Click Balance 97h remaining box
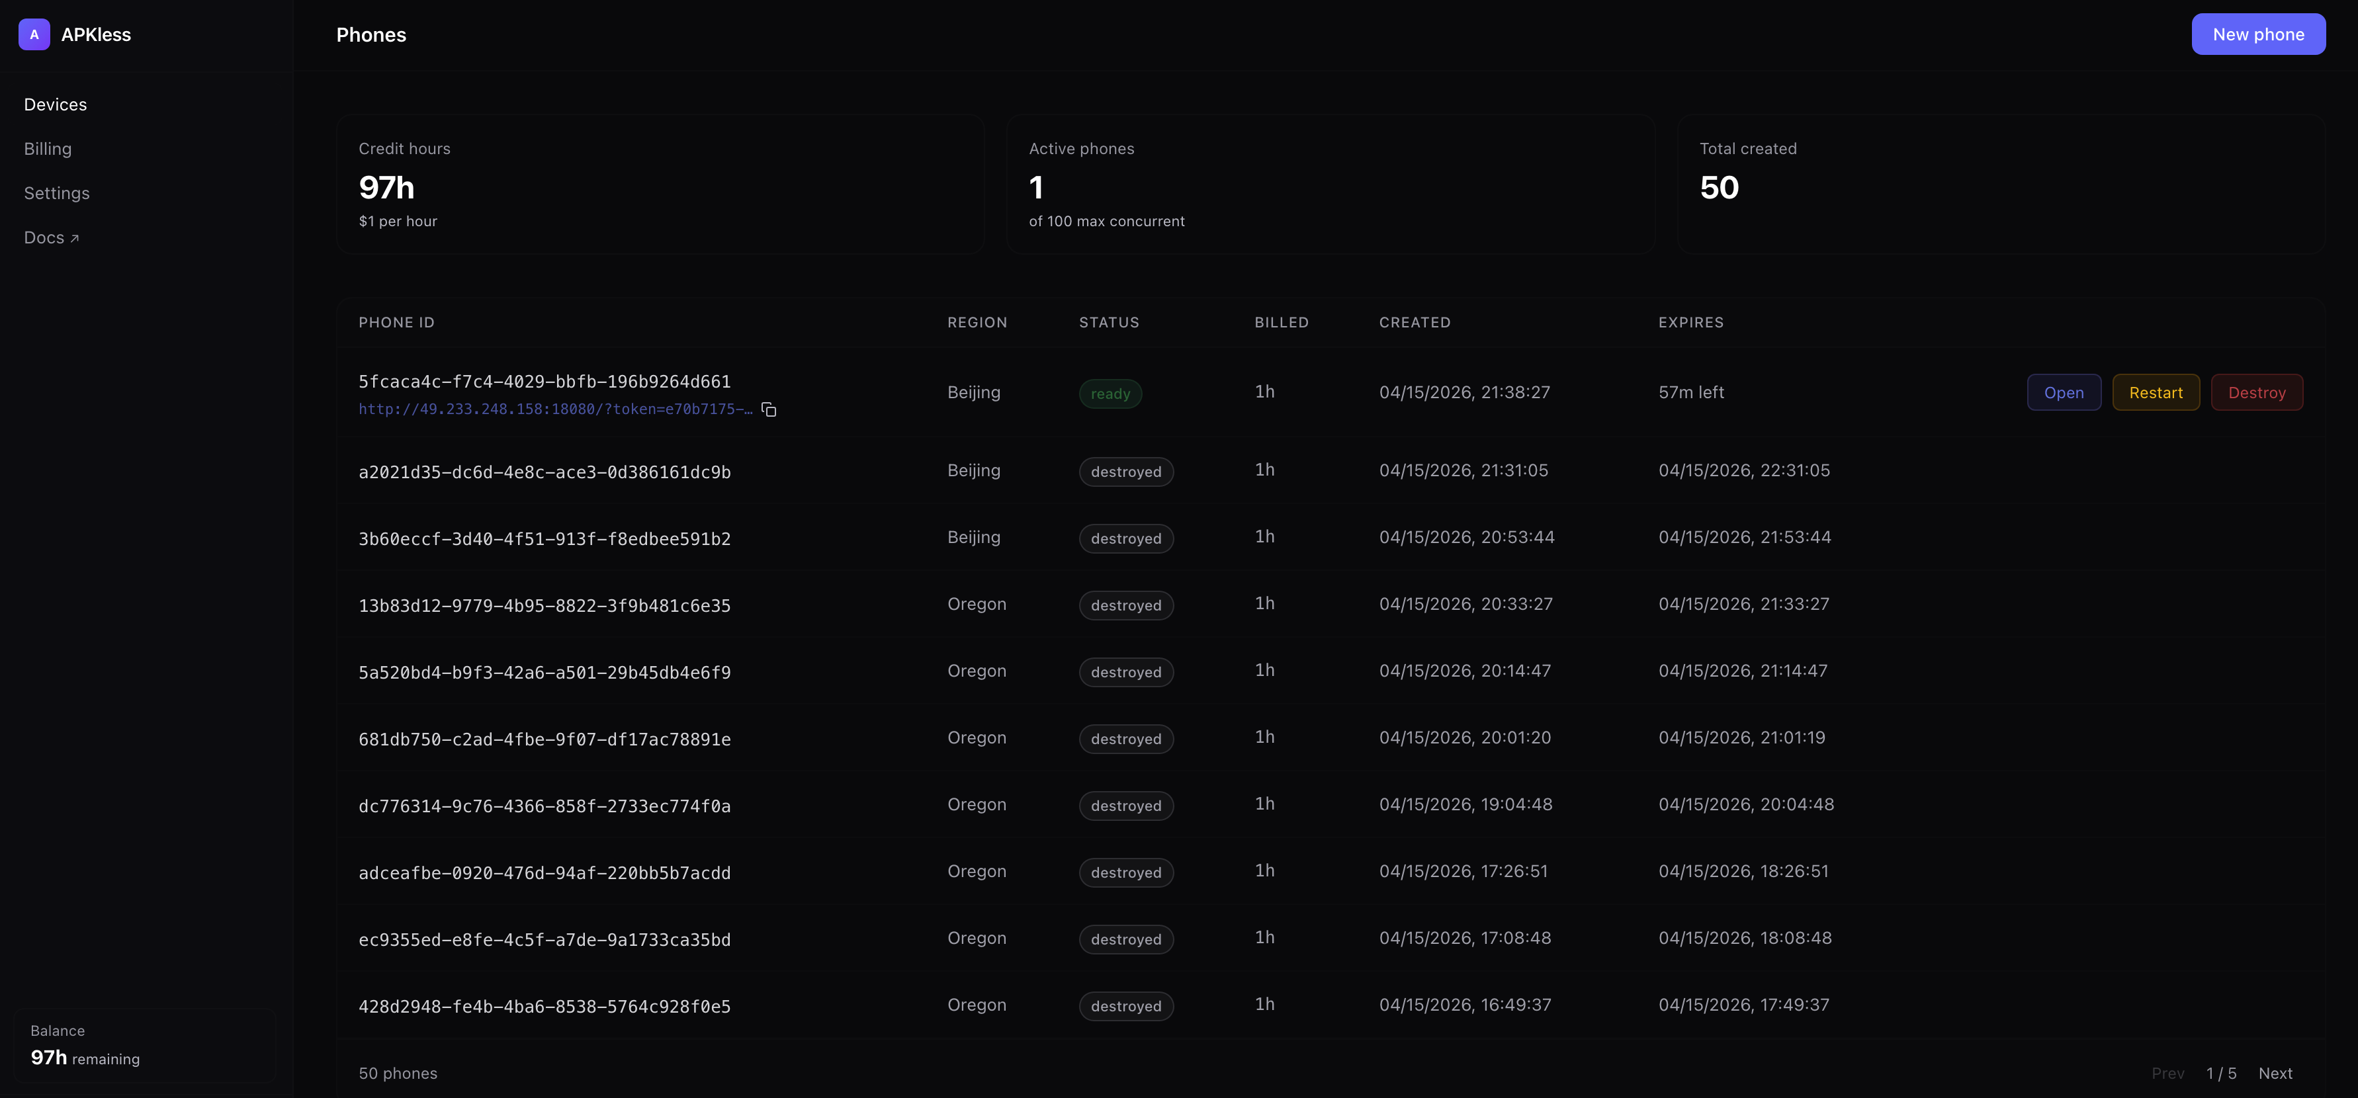The image size is (2358, 1098). [145, 1046]
